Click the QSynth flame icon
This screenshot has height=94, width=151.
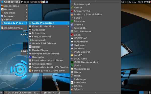pos(72,89)
